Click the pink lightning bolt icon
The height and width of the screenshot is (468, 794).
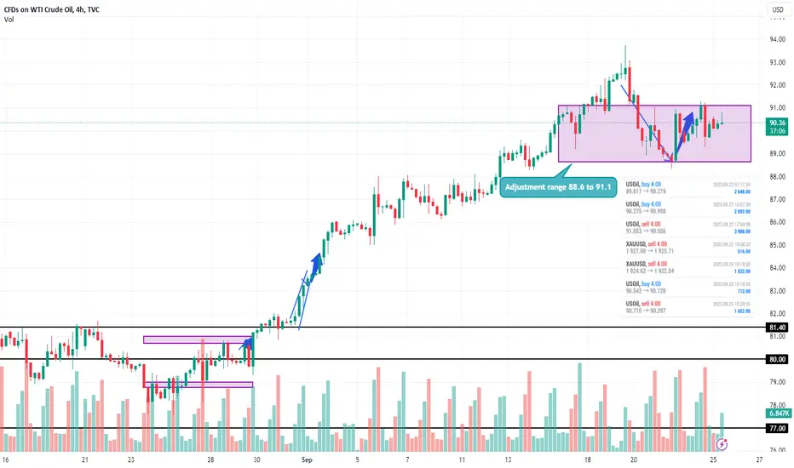pos(722,445)
